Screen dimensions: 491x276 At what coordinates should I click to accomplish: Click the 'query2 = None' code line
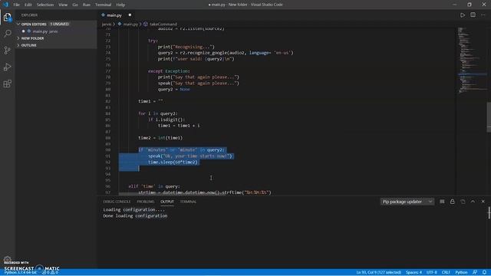[x=174, y=90]
